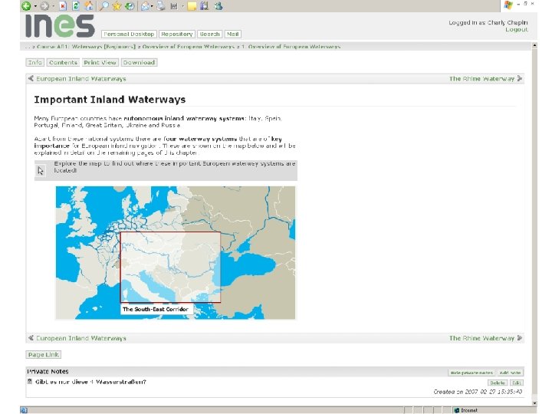Open the Forward button history dropdown arrow
The image size is (552, 414).
tap(53, 6)
